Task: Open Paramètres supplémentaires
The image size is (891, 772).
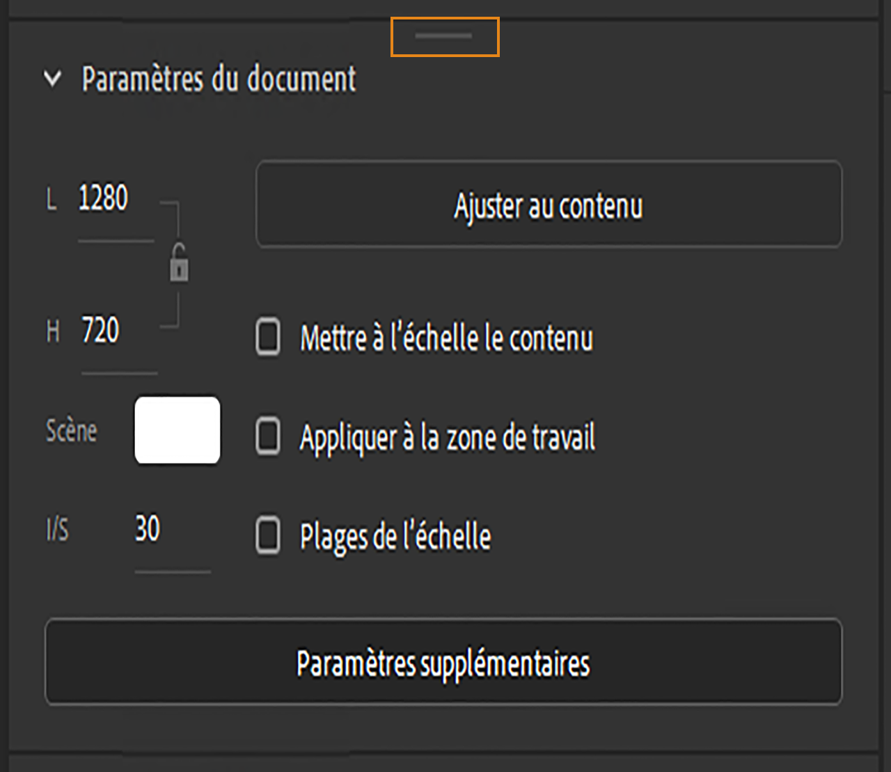Action: pos(443,663)
